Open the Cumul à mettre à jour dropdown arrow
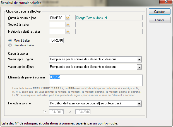The image size is (173, 127). [x=68, y=18]
